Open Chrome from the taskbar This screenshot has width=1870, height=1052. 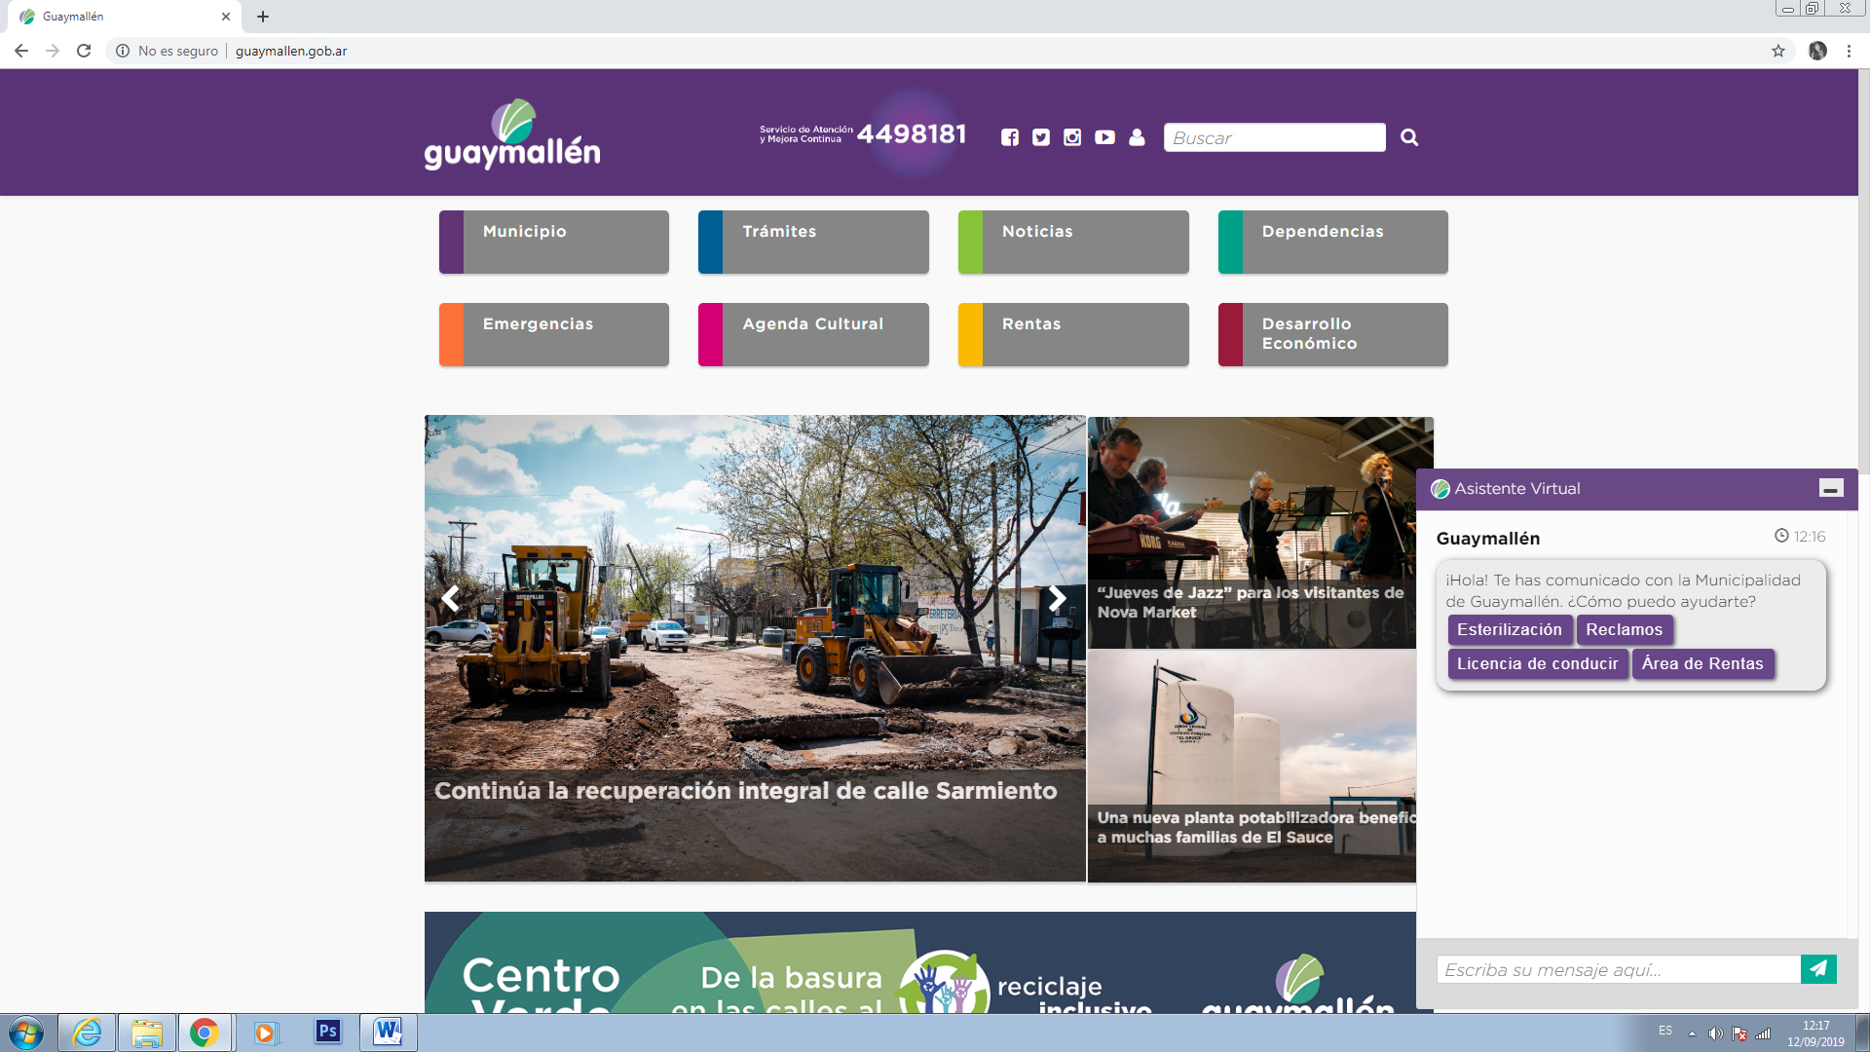(205, 1033)
